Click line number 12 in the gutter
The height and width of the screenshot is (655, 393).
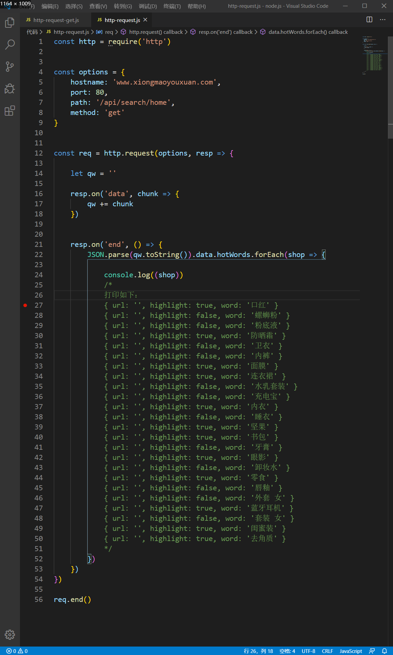pos(39,153)
